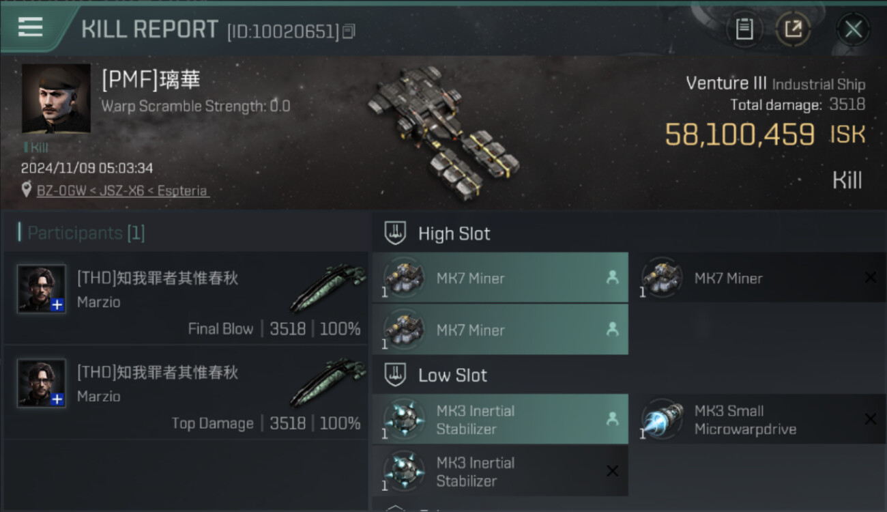Click the MK3 Small Microwarpdrive module icon
Viewport: 887px width, 512px height.
[x=663, y=419]
